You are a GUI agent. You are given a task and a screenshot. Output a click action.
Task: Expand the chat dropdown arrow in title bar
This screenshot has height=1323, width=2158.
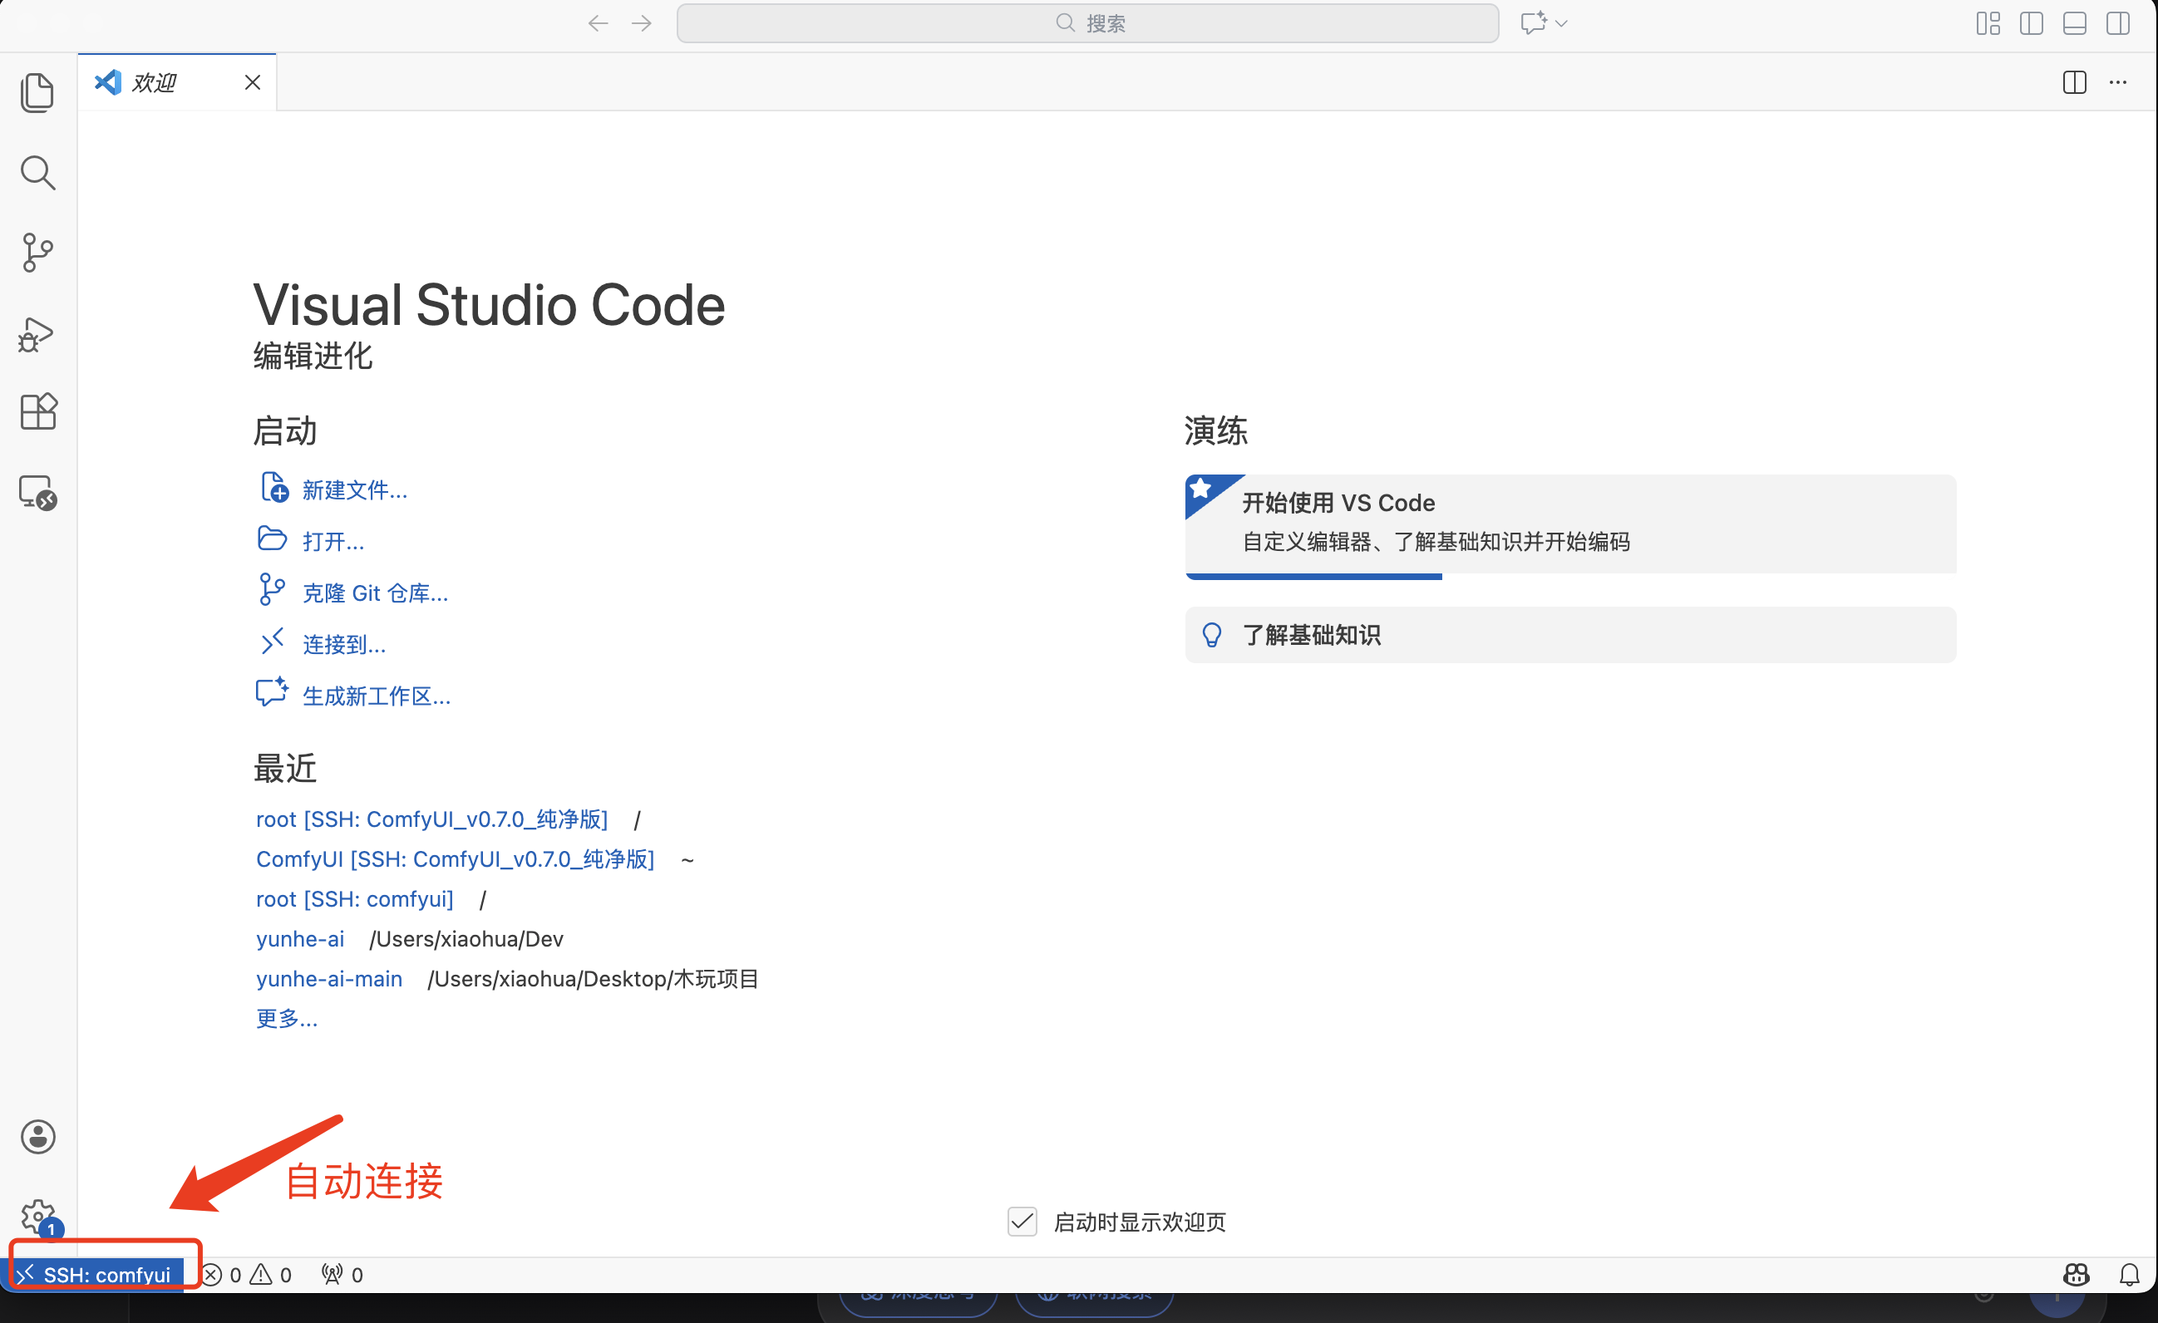point(1560,23)
